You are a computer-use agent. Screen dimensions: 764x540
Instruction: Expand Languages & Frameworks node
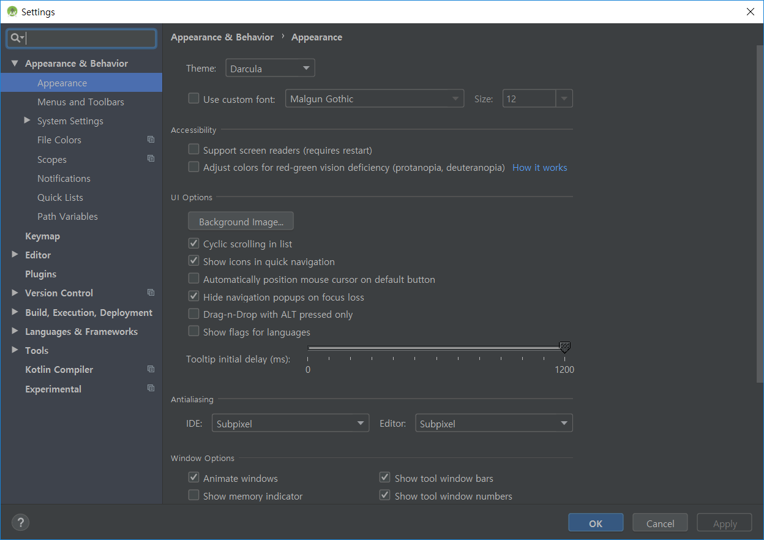(x=15, y=331)
